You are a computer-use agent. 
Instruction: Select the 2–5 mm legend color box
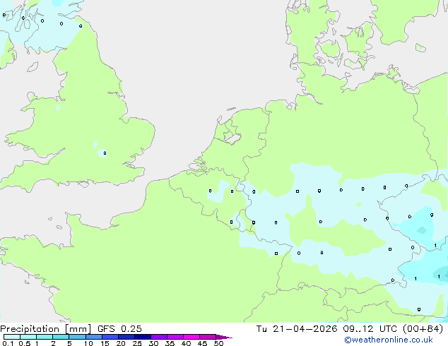point(61,337)
